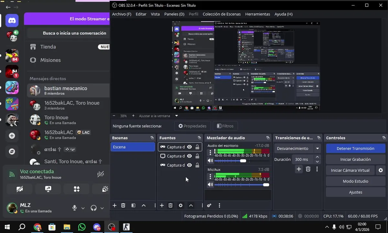Image resolution: width=388 pixels, height=233 pixels.
Task: Expand Discord headphones output options chevron
Action: coord(102,208)
